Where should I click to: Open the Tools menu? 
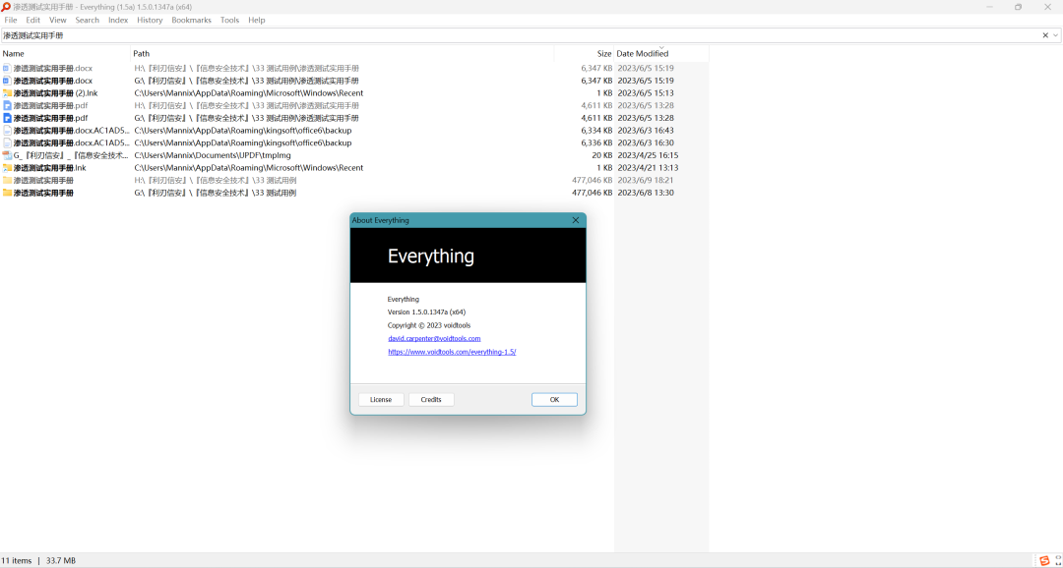tap(229, 21)
